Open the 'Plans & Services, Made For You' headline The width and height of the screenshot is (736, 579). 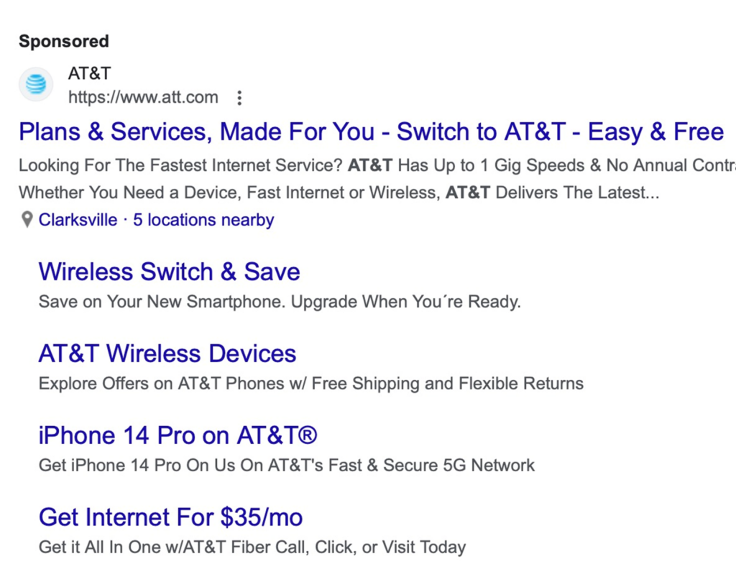pyautogui.click(x=370, y=132)
